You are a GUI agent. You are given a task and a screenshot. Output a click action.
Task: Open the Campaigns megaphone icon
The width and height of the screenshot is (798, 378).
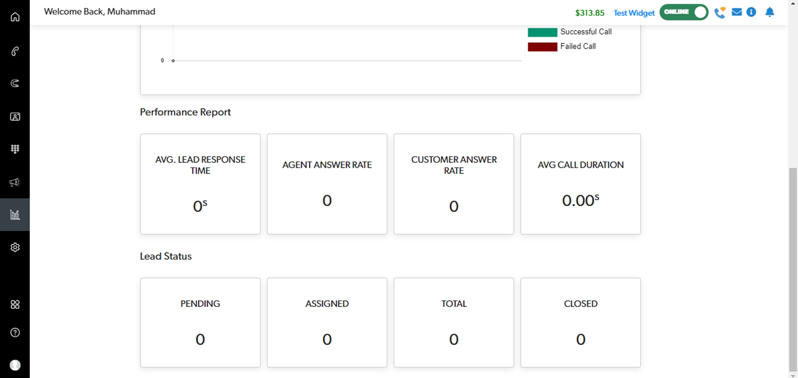click(x=15, y=182)
